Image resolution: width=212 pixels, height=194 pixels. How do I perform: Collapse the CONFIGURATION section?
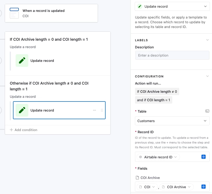pos(207,76)
